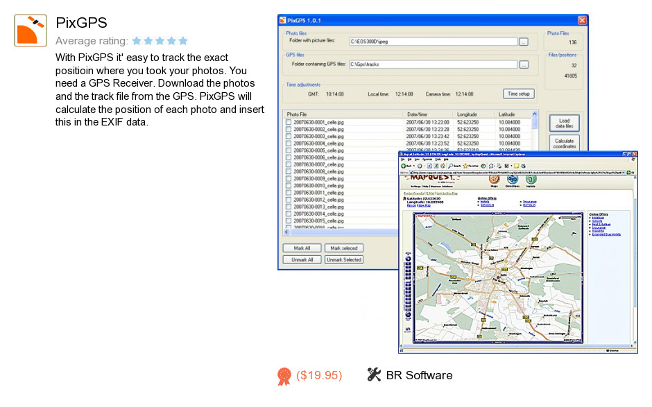Open the Tools menu in Internet Explorer

pyautogui.click(x=438, y=159)
